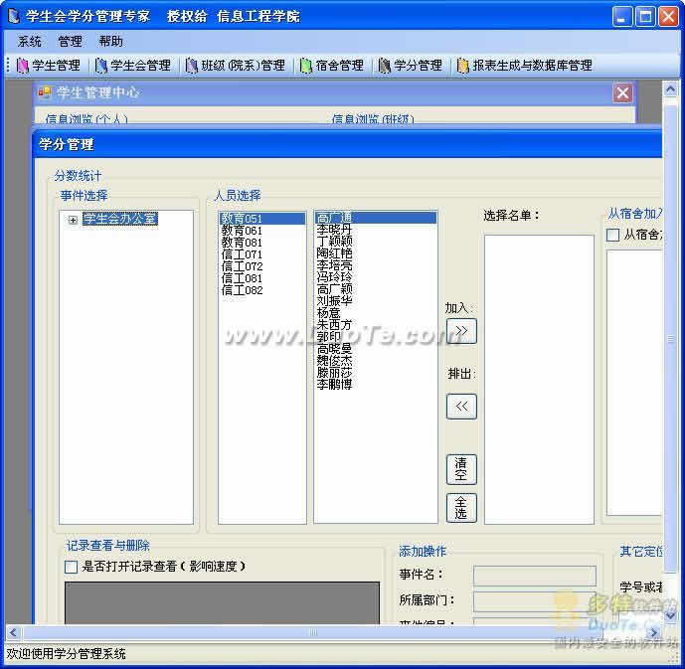Open 班级(院系)管理 toolbar icon
This screenshot has height=669, width=685.
(235, 66)
